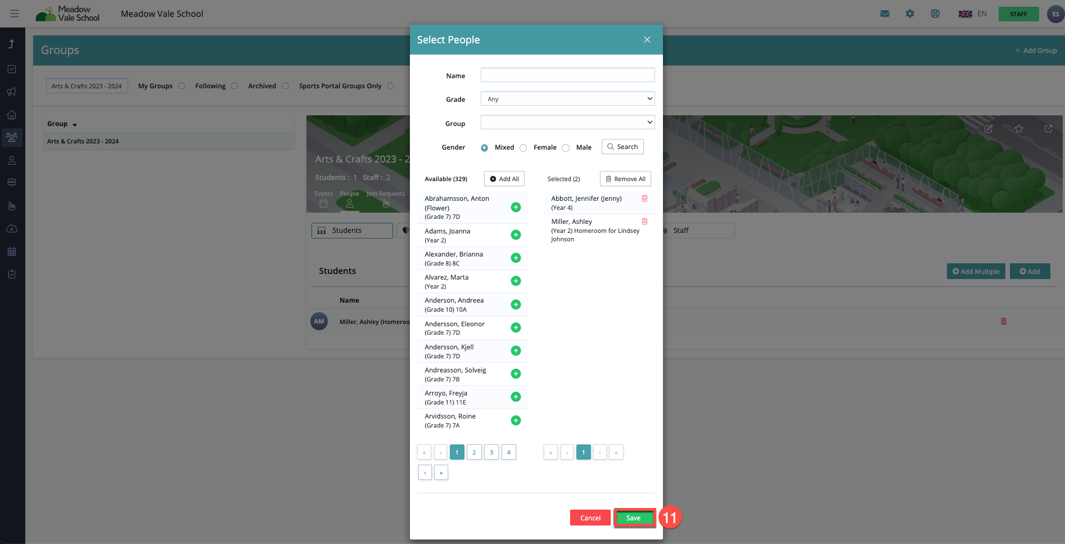Click the Save button
Viewport: 1065px width, 544px height.
pos(634,518)
